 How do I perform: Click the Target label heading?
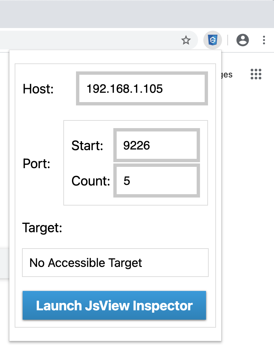tap(42, 228)
